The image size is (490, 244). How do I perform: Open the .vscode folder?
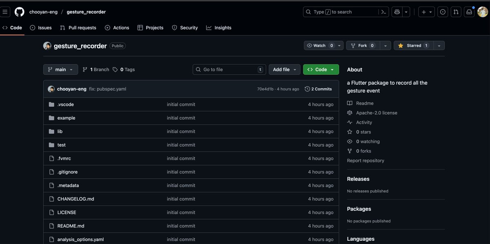pos(65,104)
